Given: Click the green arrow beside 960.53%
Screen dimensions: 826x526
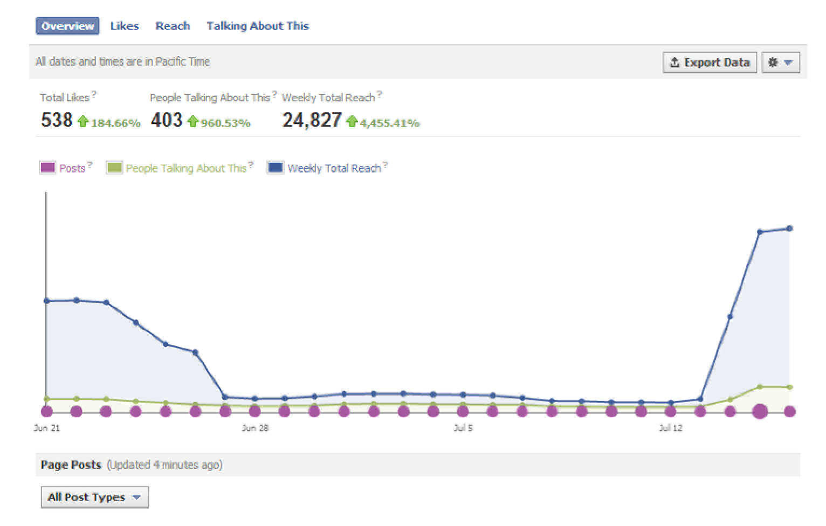Looking at the screenshot, I should click(193, 122).
